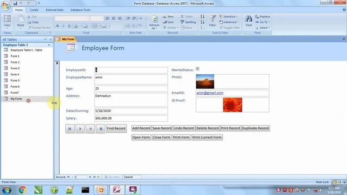Click the Salary field
The image size is (347, 195).
click(x=131, y=118)
